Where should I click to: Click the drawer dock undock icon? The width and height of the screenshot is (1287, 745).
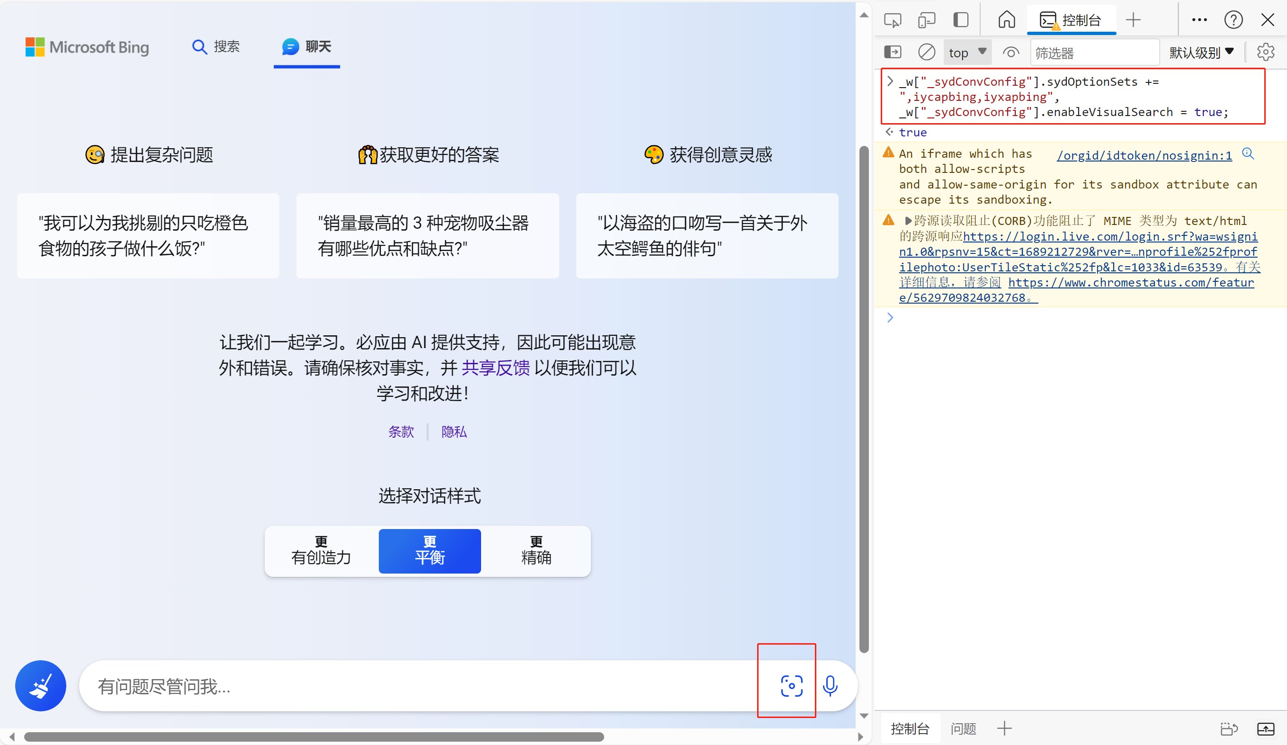pyautogui.click(x=1229, y=728)
